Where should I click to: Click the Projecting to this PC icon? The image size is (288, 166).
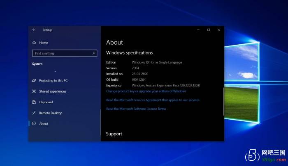pyautogui.click(x=34, y=80)
